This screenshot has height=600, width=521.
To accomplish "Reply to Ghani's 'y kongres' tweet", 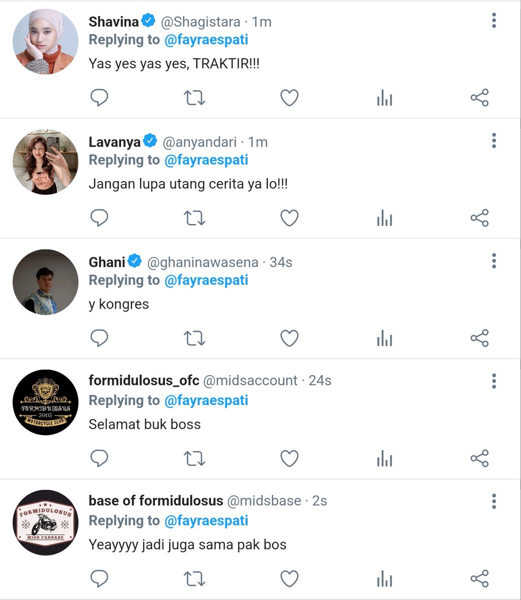I will 99,338.
